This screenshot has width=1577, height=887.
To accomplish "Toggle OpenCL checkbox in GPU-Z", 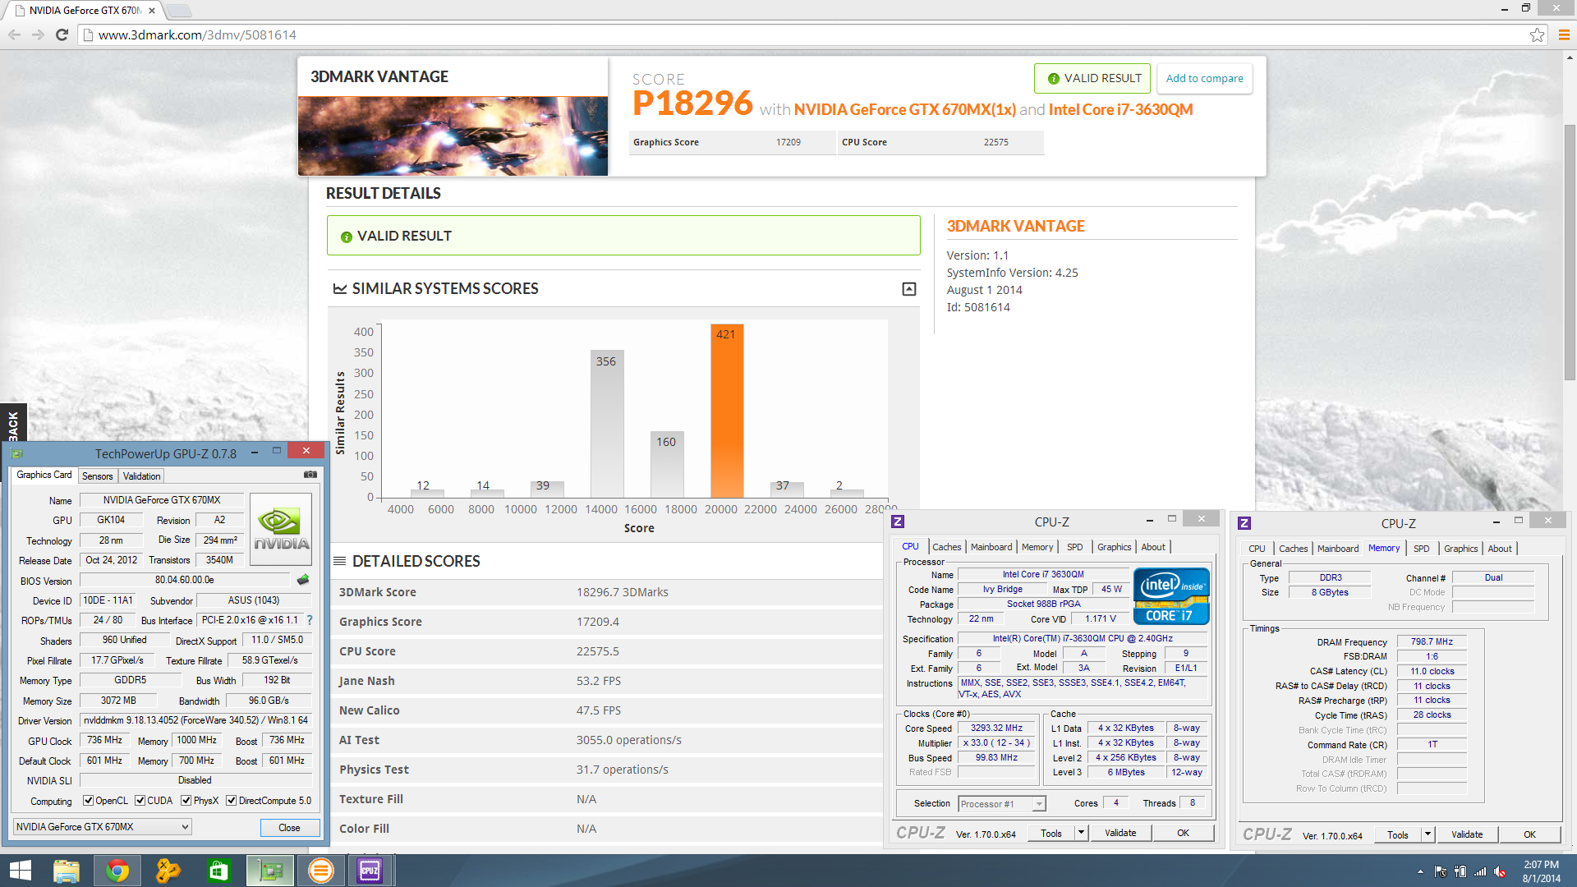I will click(88, 801).
